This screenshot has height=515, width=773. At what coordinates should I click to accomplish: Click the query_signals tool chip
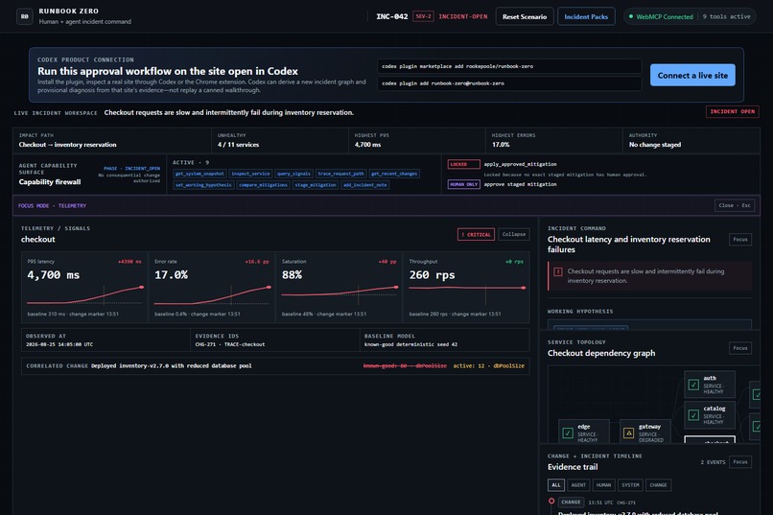(x=293, y=174)
